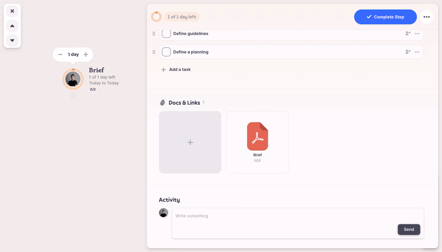Click Add a task
Screen dimensions: 442x252
coord(176,69)
